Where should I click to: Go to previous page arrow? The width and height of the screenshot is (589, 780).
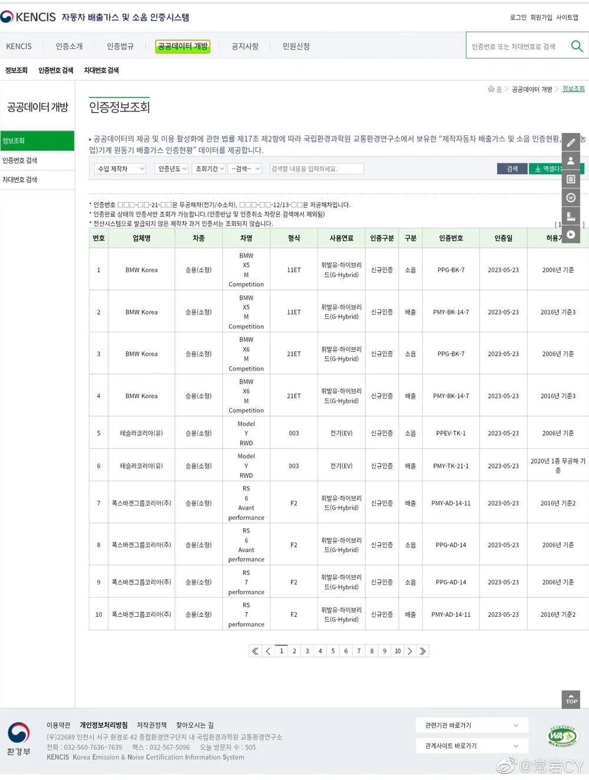coord(268,651)
